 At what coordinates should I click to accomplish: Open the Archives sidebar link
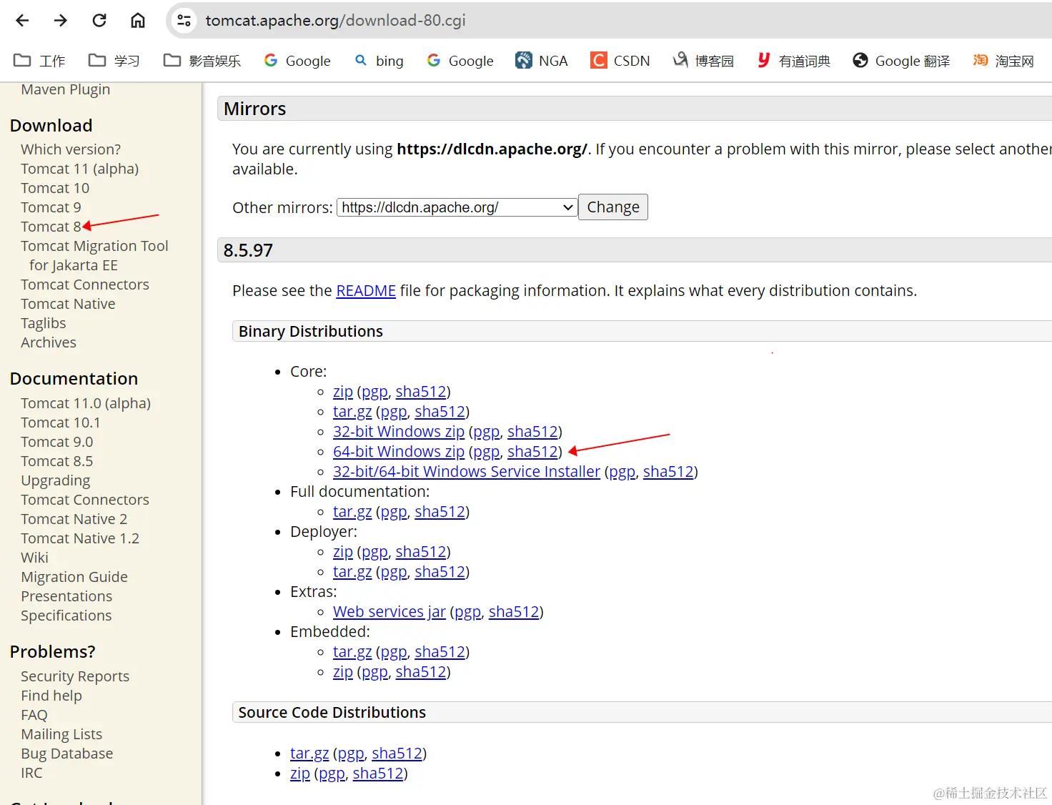point(49,342)
